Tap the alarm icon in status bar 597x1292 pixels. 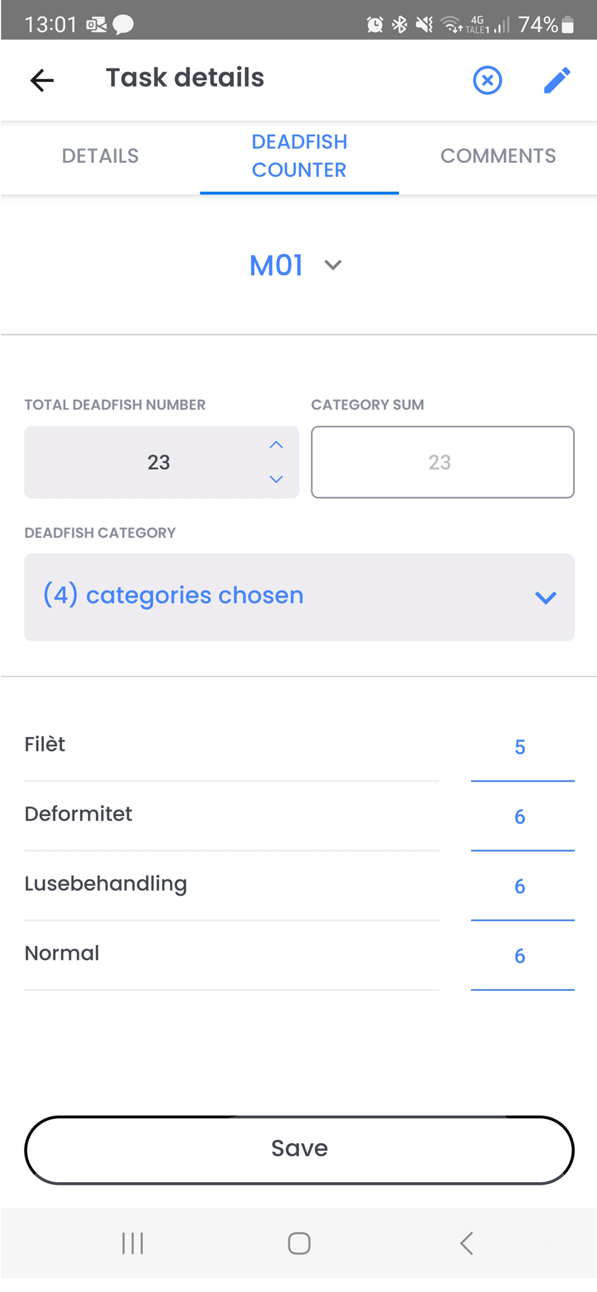[x=375, y=25]
